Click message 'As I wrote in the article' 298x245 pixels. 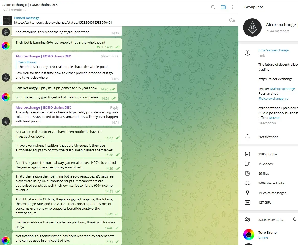click(x=67, y=134)
